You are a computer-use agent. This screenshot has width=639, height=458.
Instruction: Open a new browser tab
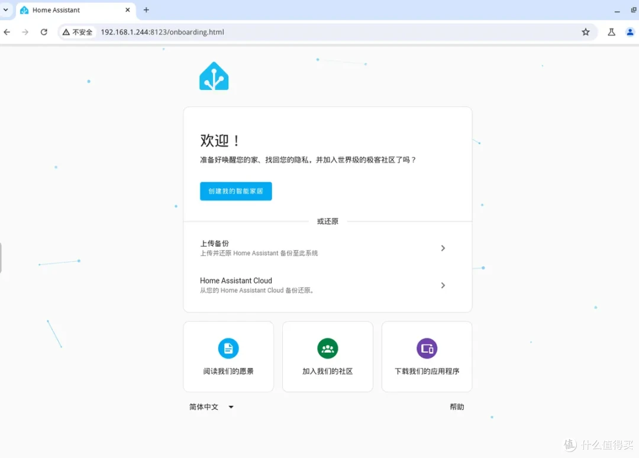146,10
